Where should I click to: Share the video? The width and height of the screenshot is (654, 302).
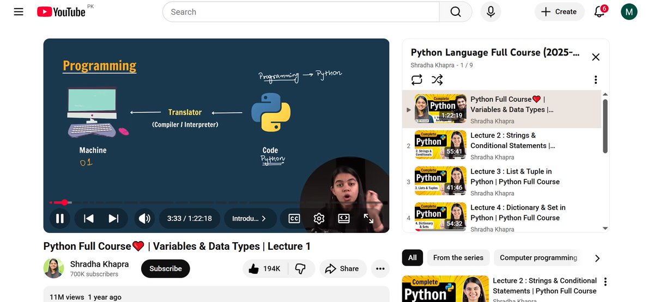click(x=342, y=268)
